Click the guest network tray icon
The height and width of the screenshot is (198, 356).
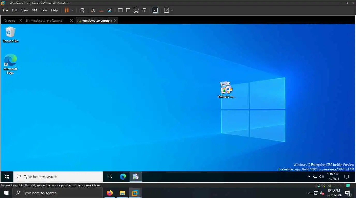click(x=315, y=177)
